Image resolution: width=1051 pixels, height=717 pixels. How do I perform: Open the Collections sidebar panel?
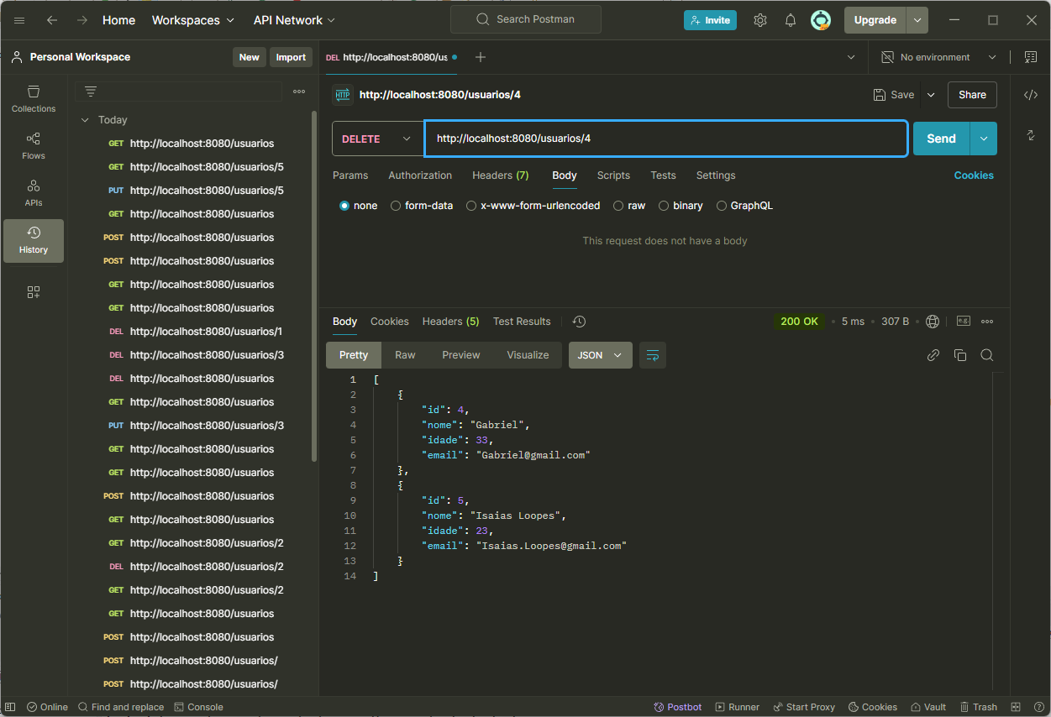pyautogui.click(x=34, y=98)
